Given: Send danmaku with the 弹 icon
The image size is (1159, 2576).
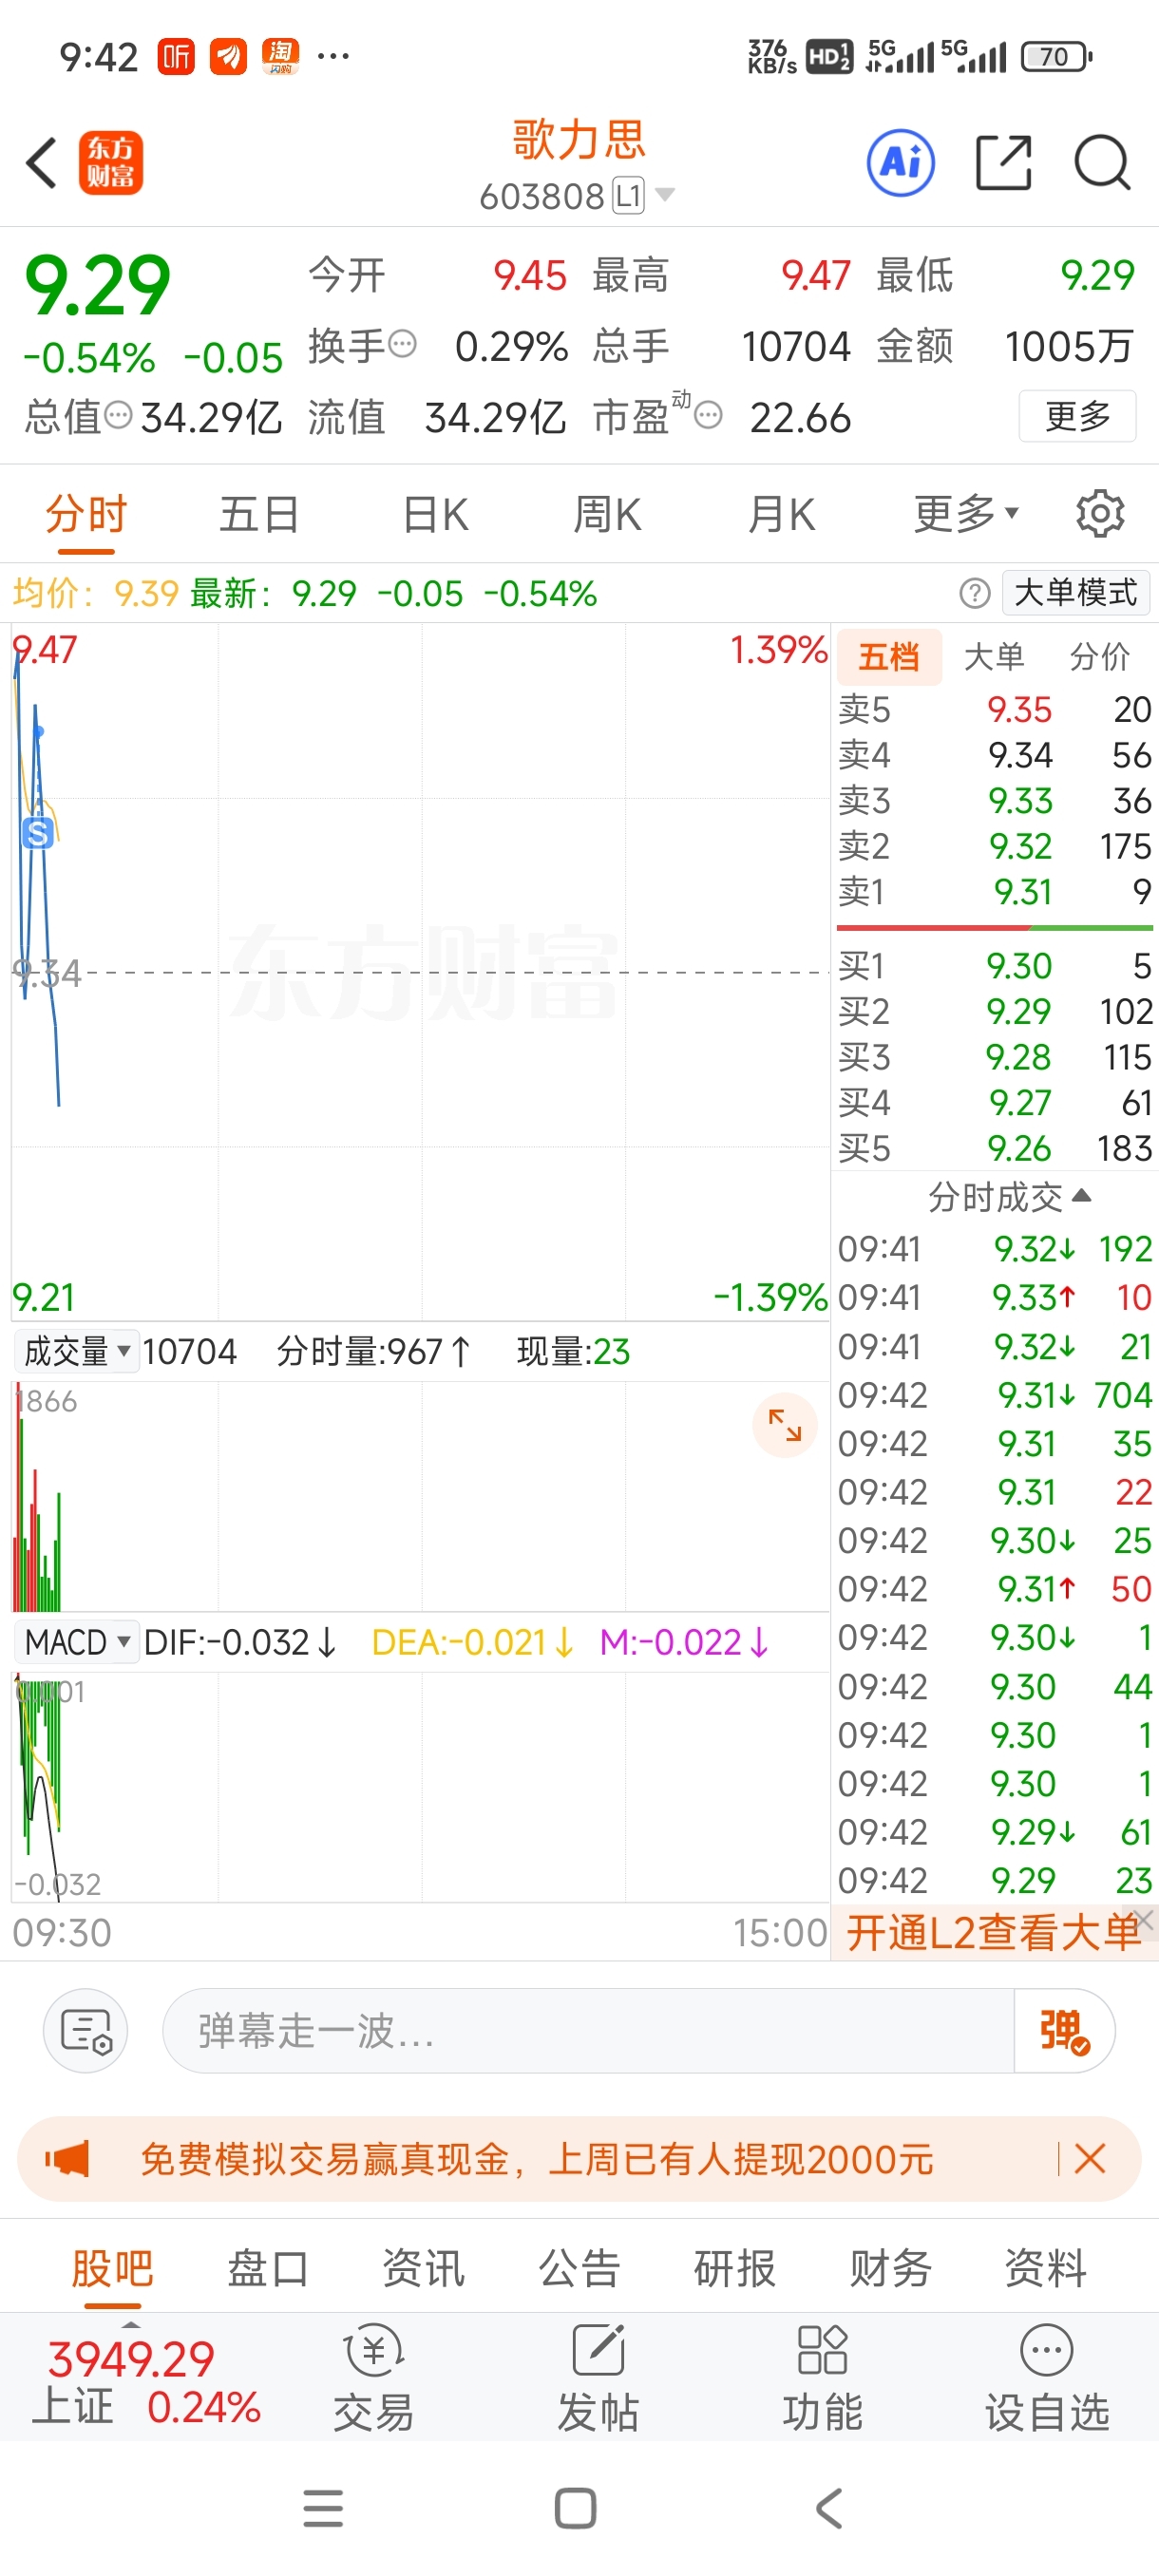Looking at the screenshot, I should click(1064, 2030).
